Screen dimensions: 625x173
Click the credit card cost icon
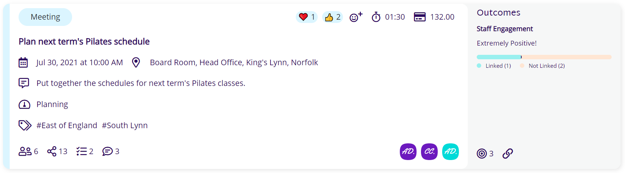pos(420,17)
